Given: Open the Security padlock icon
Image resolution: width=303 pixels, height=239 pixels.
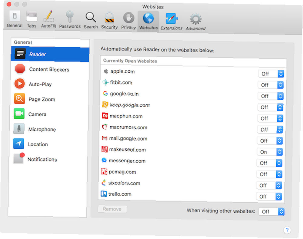Looking at the screenshot, I should coord(109,18).
